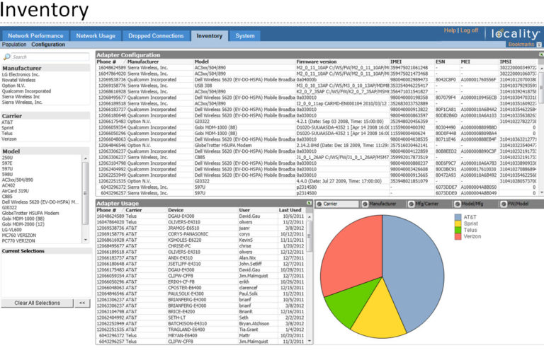
Task: Switch to the Network Usage tab
Action: coord(96,35)
